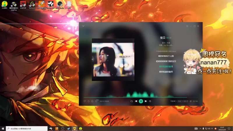The image size is (233, 131).
Task: Open the OBS Studio desktop shortcut
Action: (x=60, y=5)
